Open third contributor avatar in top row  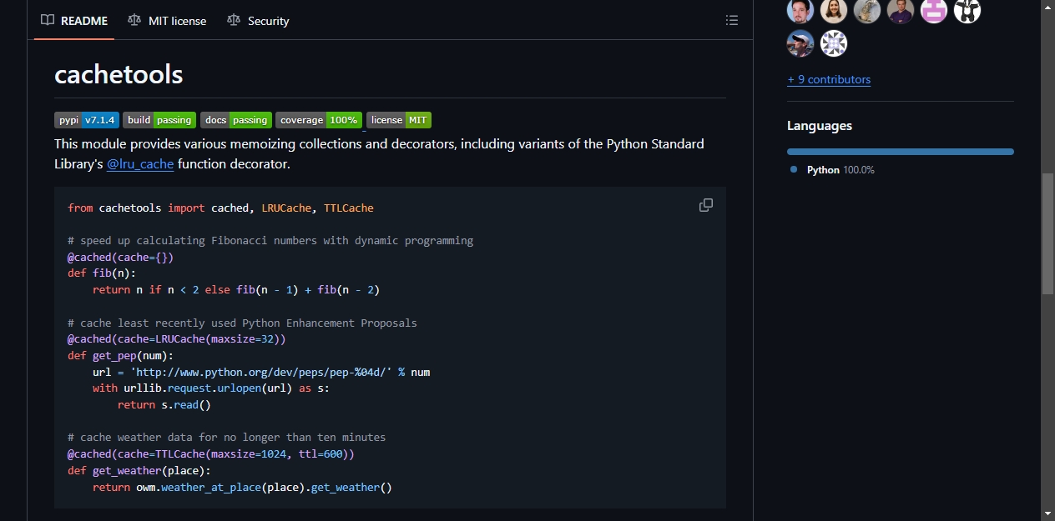pyautogui.click(x=867, y=10)
